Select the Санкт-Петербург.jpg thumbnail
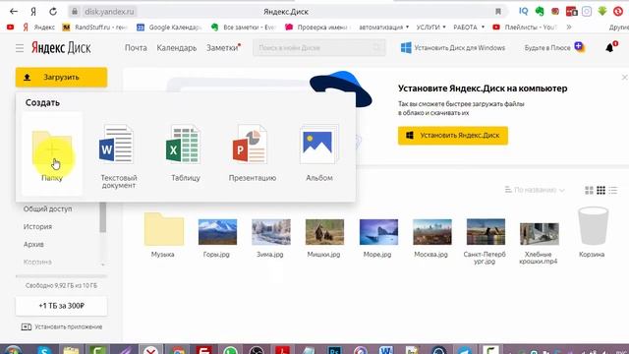The width and height of the screenshot is (629, 354). [486, 232]
